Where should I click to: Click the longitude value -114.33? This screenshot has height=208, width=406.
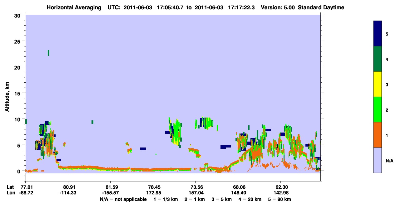68,193
